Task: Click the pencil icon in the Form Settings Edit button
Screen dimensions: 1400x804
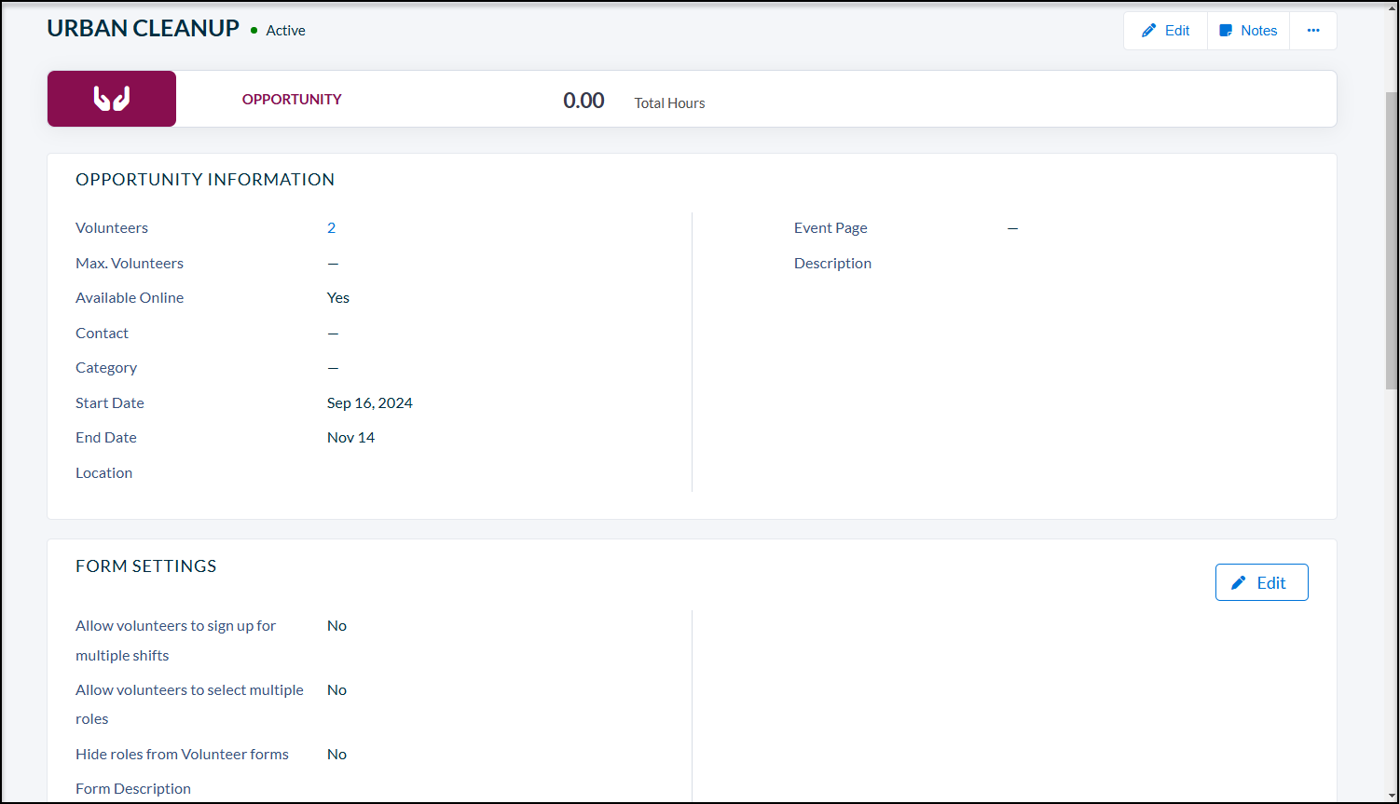Action: coord(1239,582)
